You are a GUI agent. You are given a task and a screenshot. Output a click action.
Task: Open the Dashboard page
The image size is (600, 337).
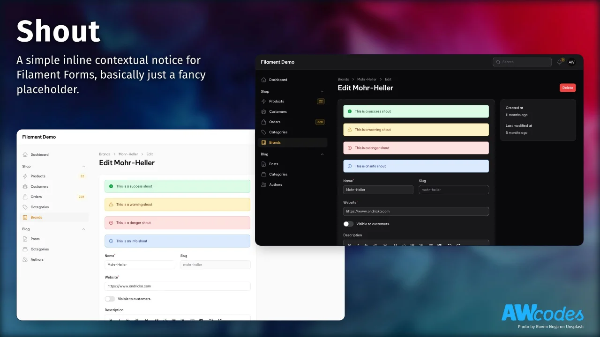(277, 80)
